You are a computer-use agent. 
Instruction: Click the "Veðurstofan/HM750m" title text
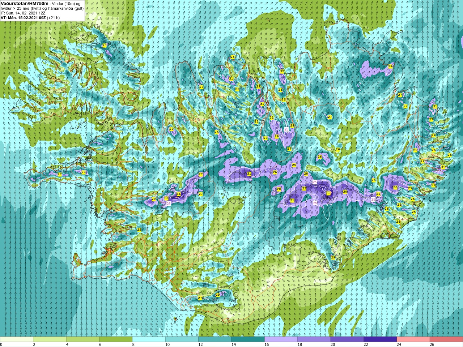tap(25, 3)
